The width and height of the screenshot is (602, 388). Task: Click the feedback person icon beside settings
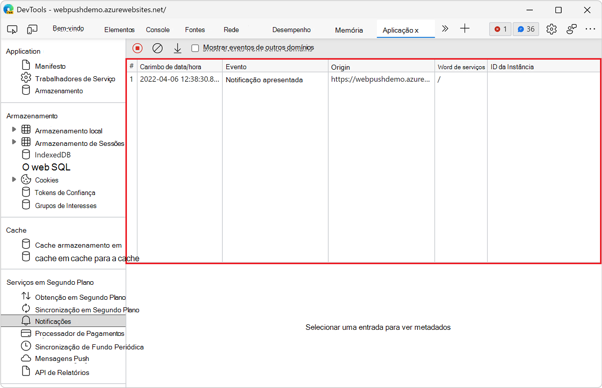[x=571, y=29]
